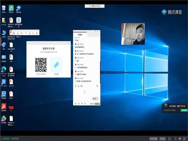Click the 自适应 button in player bar

162,138
